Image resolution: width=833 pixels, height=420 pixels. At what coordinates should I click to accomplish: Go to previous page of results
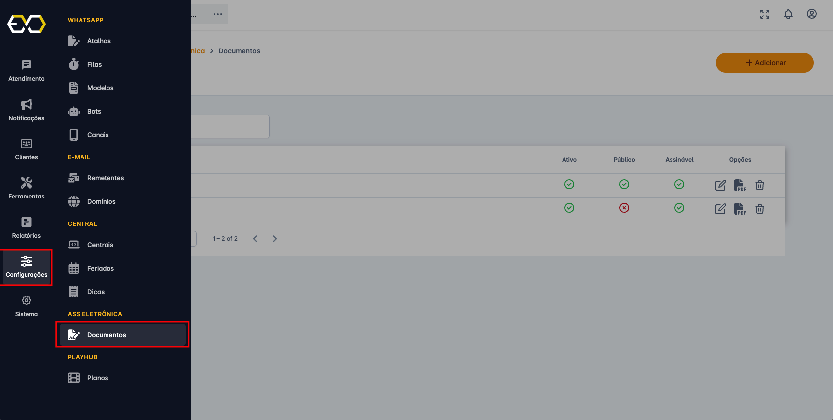[x=255, y=239]
